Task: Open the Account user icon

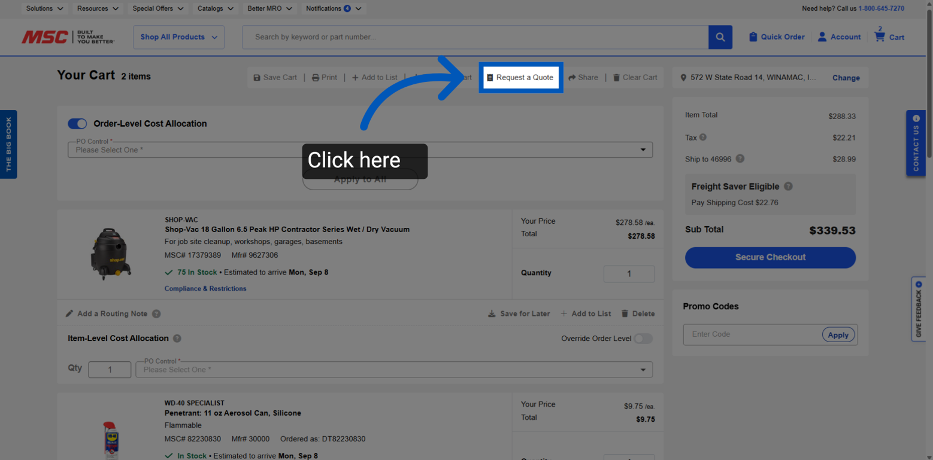Action: (x=822, y=37)
